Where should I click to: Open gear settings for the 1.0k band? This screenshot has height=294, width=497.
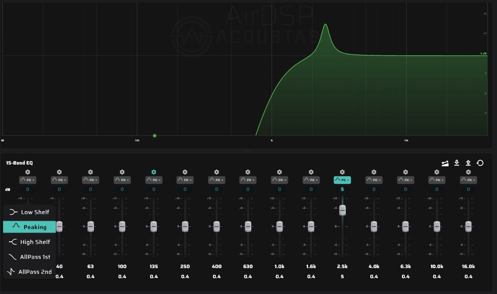click(x=279, y=172)
